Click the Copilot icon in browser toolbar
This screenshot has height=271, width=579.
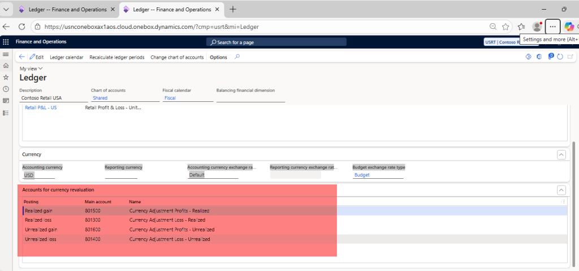point(569,27)
